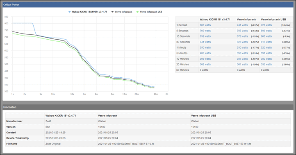Toggle Verve Infocrank legend entry
The image size is (296, 155).
pyautogui.click(x=121, y=12)
